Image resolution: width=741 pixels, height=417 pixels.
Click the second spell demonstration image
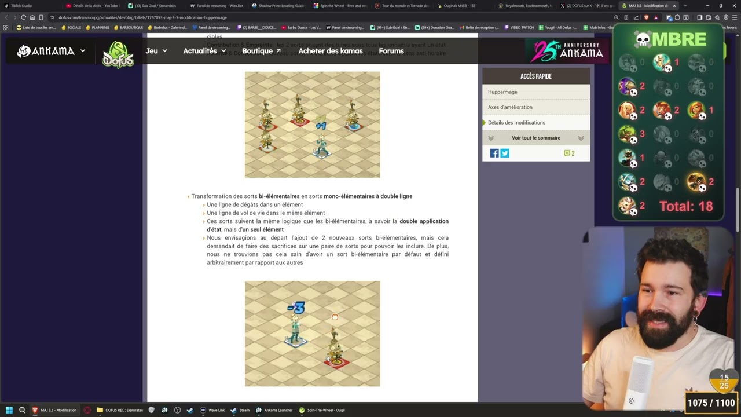312,334
